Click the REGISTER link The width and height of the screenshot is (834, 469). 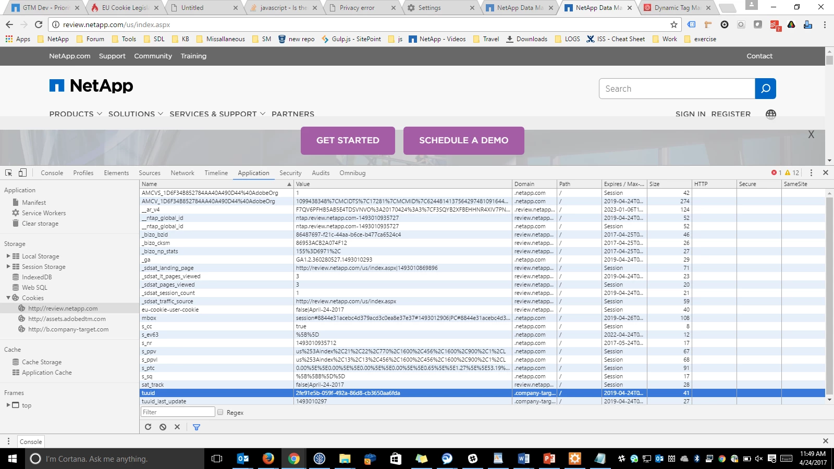(731, 114)
